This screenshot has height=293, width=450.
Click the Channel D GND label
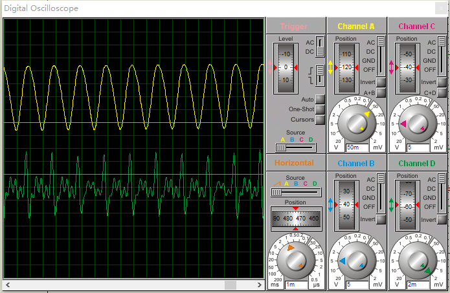(429, 197)
